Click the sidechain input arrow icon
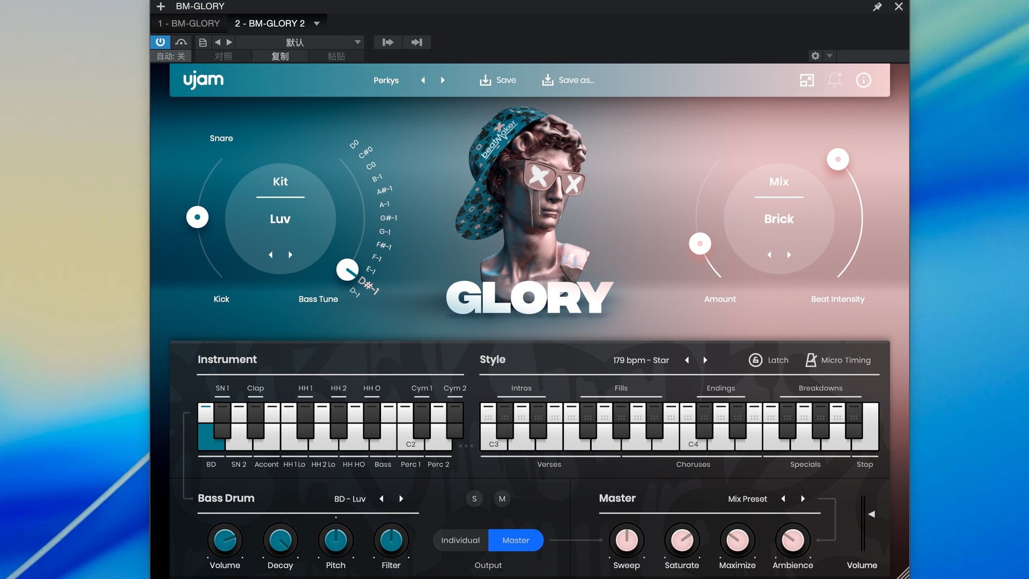The height and width of the screenshot is (579, 1029). coord(388,42)
